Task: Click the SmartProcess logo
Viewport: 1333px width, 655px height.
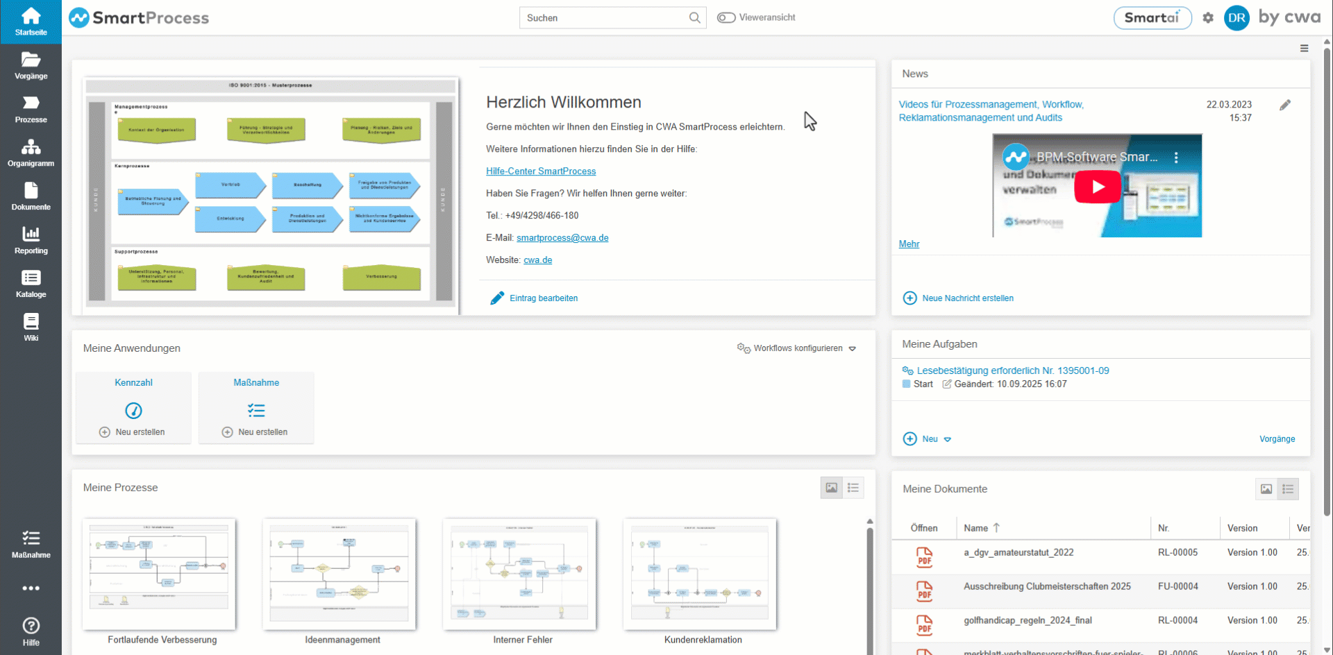Action: pos(139,18)
